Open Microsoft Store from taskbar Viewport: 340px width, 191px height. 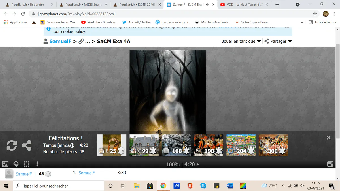pos(150,186)
